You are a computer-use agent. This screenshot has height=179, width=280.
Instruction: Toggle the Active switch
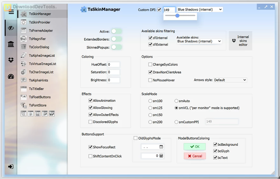click(116, 31)
